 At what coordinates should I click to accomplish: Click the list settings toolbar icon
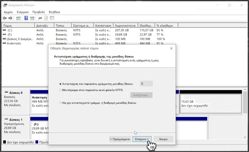coord(52,18)
